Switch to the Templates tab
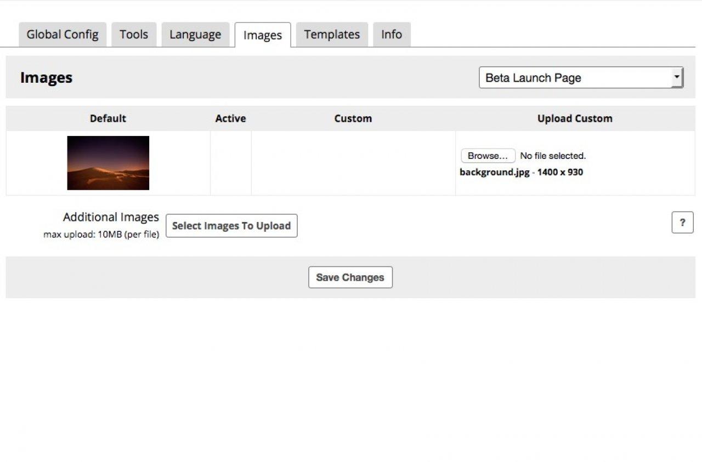Image resolution: width=702 pixels, height=462 pixels. [x=332, y=35]
